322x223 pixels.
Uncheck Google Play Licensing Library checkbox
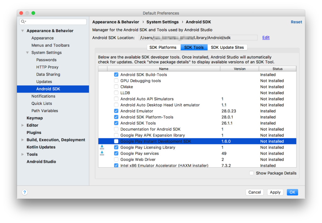coord(116,147)
